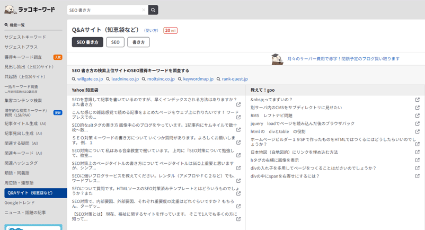Screen dimensions: 425x230
Task: Open external link for RMS レフトナビ問題
Action: tap(418, 116)
